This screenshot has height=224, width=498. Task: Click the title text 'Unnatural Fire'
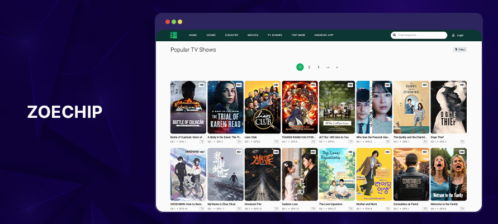(x=253, y=204)
